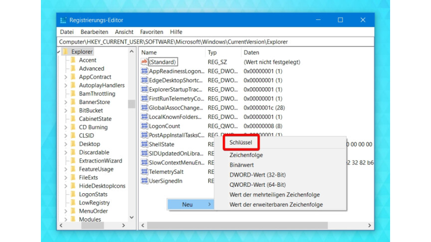
Task: Click the AppContract folder icon
Action: (x=73, y=77)
